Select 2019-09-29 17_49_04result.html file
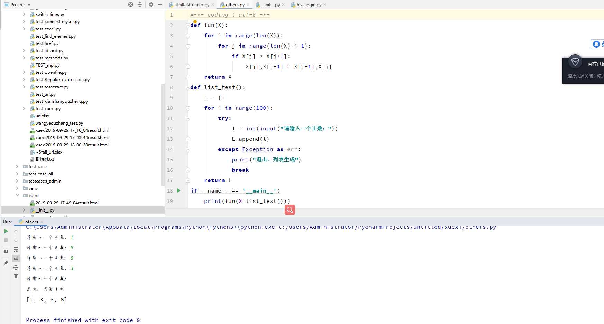604x324 pixels. tap(67, 203)
